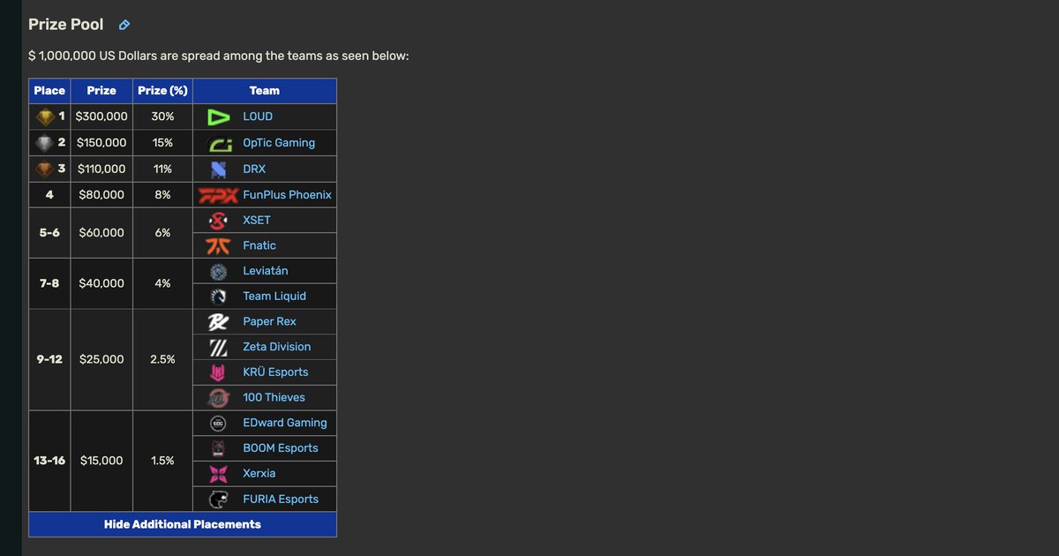The width and height of the screenshot is (1059, 556).
Task: Click the Prize column header
Action: pyautogui.click(x=101, y=91)
